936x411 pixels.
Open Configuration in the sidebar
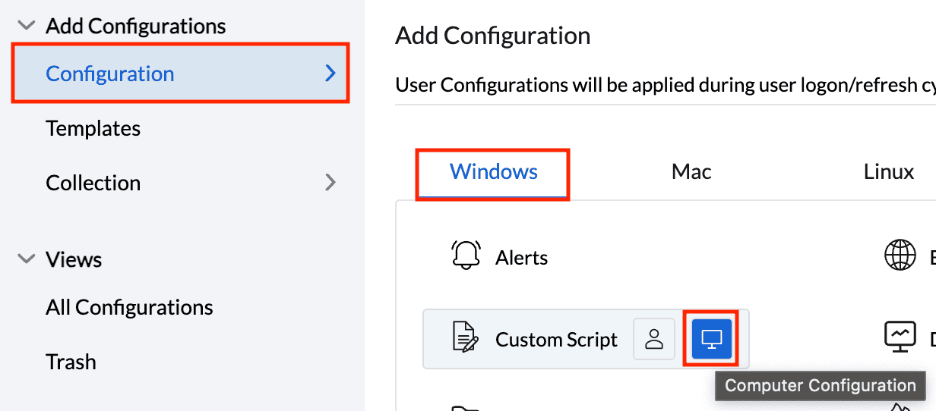tap(110, 74)
